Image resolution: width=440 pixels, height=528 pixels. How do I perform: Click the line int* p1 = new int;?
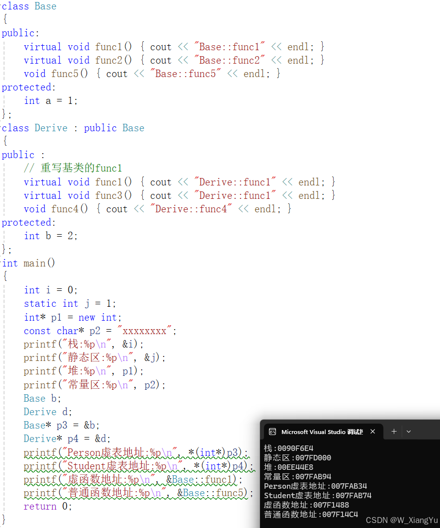73,318
